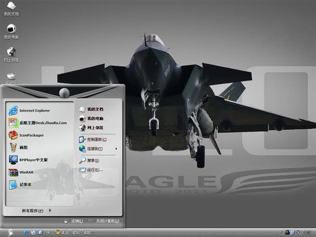Expand 所有程序(P) all programs
The height and width of the screenshot is (237, 316).
(36, 211)
